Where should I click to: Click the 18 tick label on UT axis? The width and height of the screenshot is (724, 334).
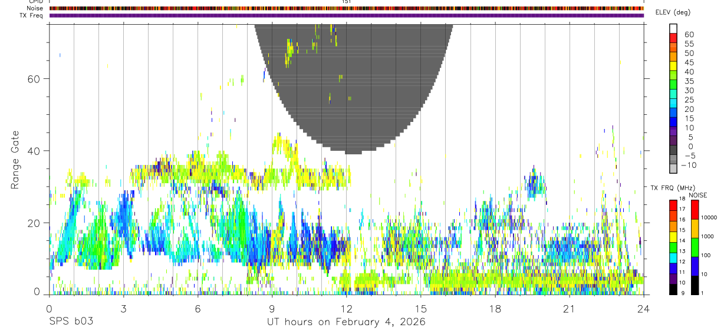(x=495, y=308)
